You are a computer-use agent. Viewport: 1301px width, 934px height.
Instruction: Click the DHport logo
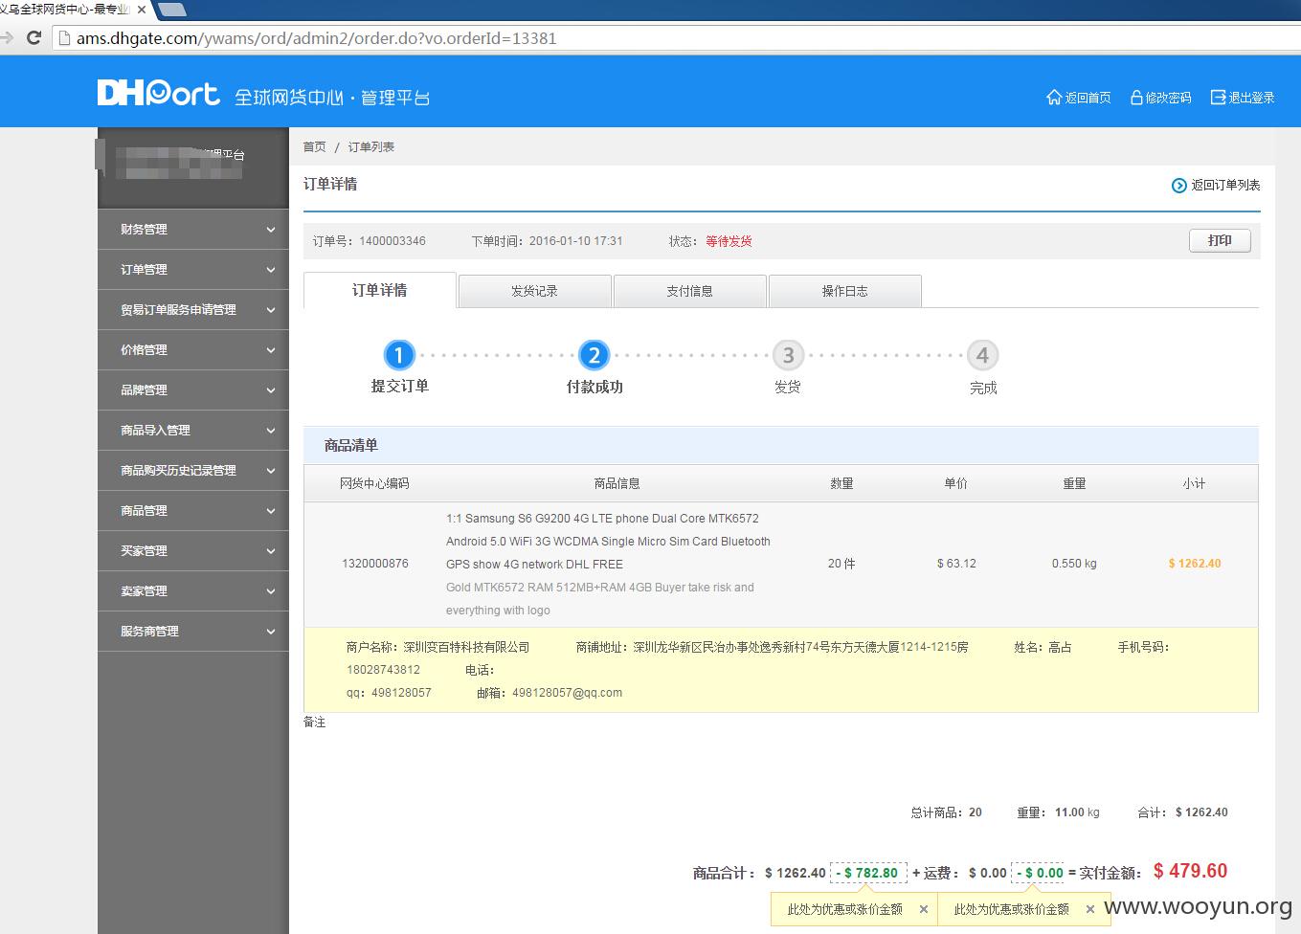[159, 93]
